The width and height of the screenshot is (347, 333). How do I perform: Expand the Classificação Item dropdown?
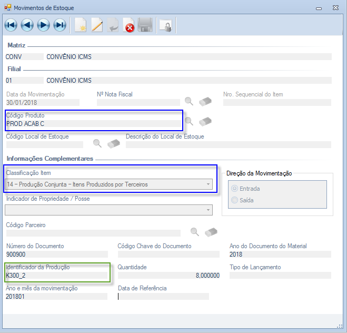tap(209, 184)
